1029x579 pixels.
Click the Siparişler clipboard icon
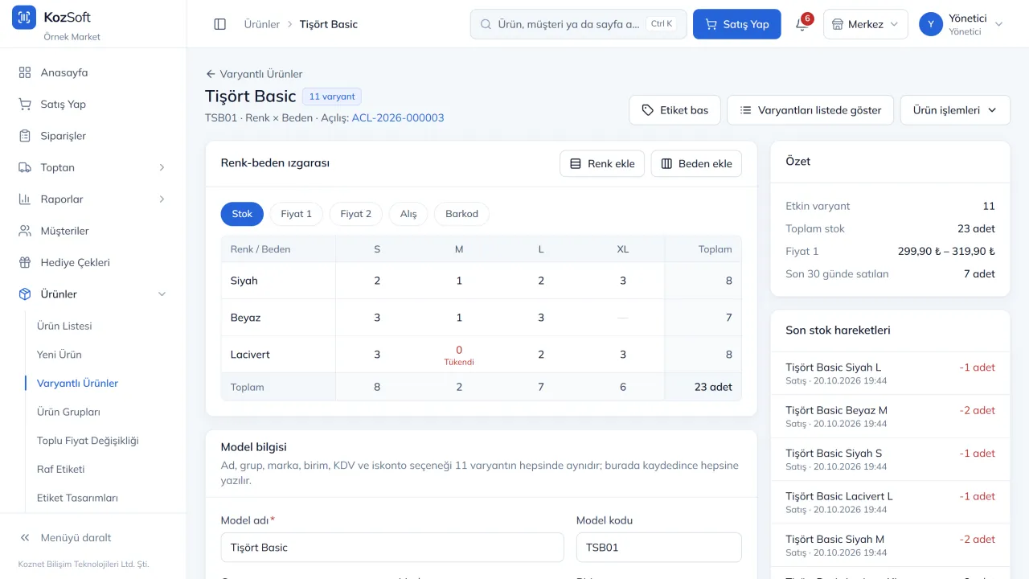(x=25, y=136)
